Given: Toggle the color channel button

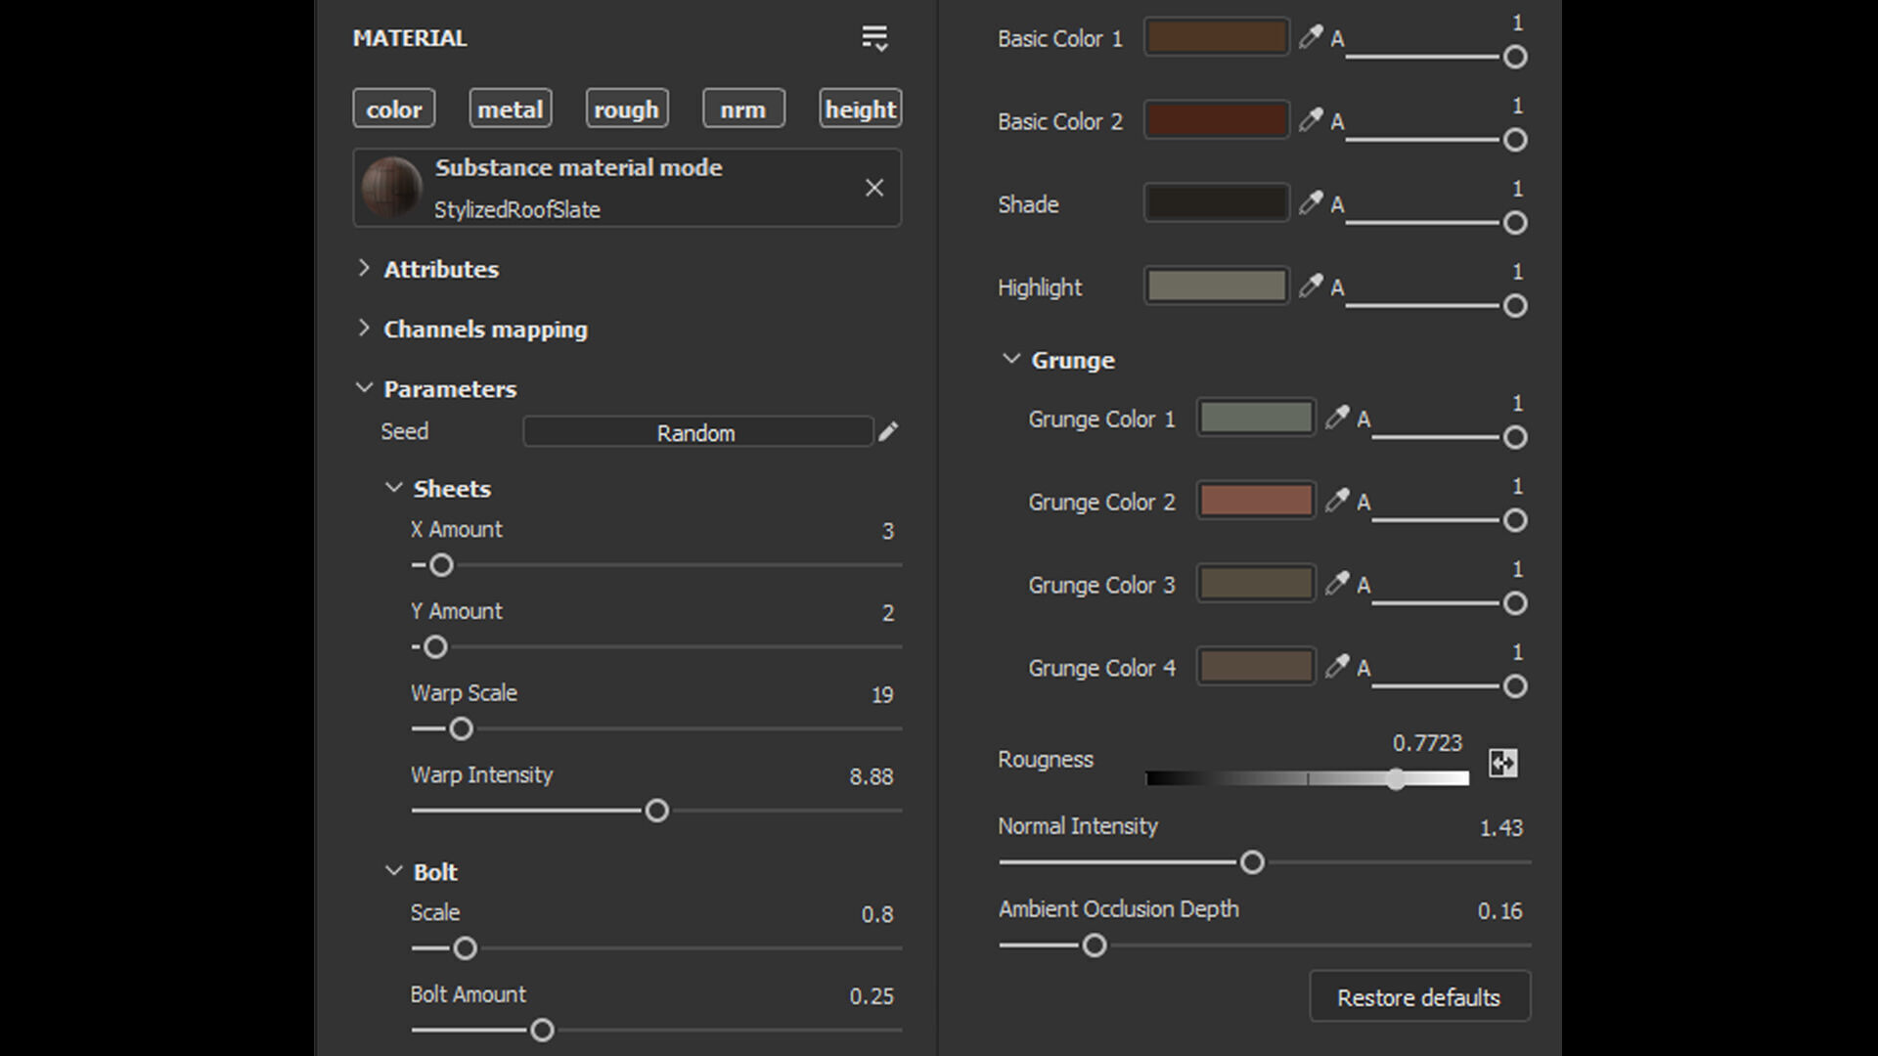Looking at the screenshot, I should [x=394, y=109].
